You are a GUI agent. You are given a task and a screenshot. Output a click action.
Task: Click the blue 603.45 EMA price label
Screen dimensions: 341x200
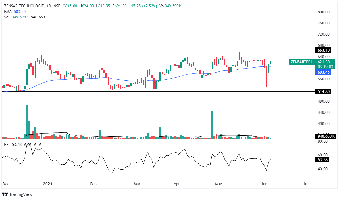[323, 72]
